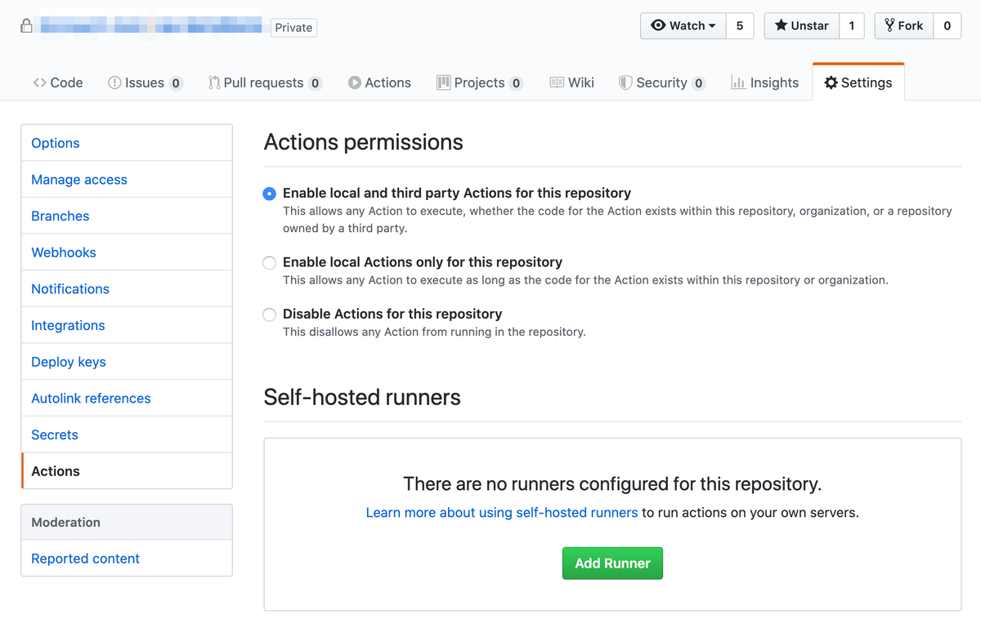Select Enable local and third party Actions
The height and width of the screenshot is (628, 981).
pos(269,194)
